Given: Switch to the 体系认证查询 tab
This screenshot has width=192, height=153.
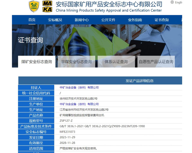Looking at the screenshot, I should click(x=116, y=62).
